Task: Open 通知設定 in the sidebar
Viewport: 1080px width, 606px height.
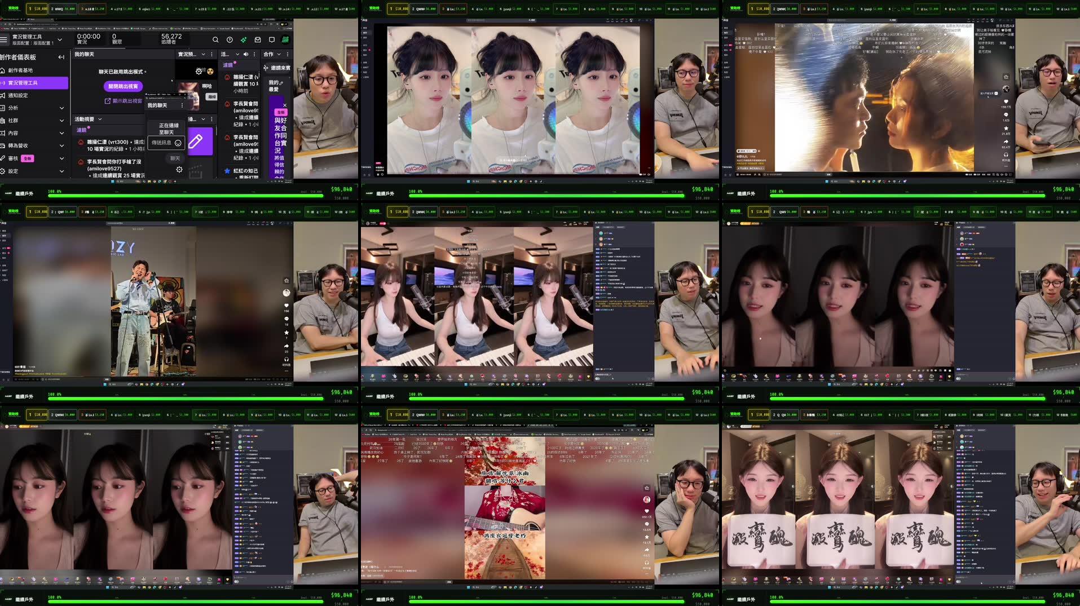Action: point(34,95)
